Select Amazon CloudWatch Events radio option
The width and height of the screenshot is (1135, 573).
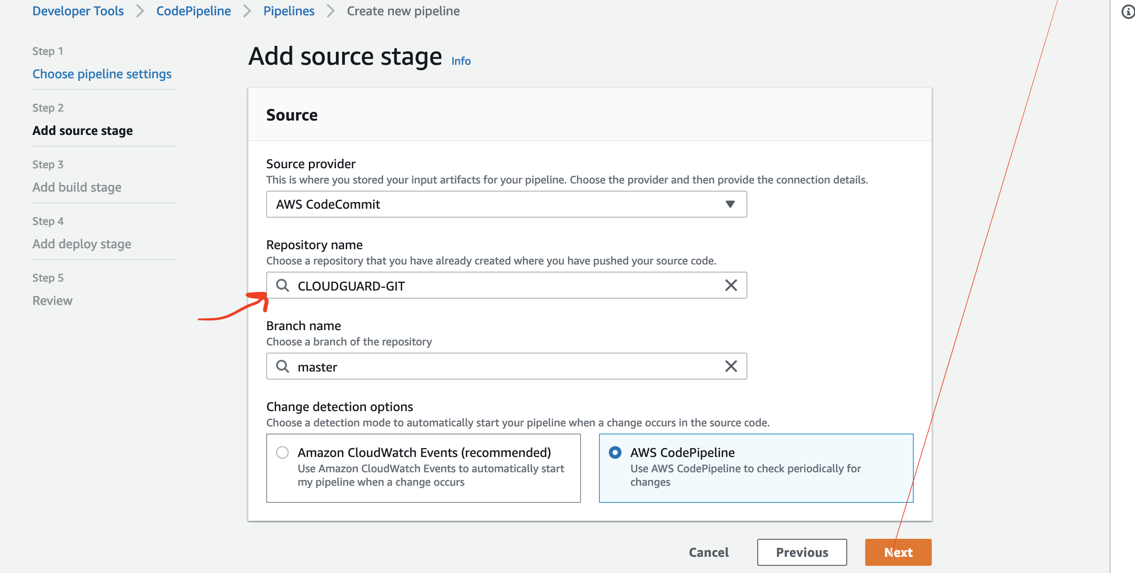click(282, 452)
